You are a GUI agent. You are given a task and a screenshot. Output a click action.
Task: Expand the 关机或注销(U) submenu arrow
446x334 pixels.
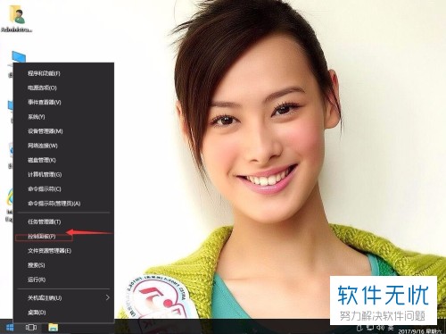(x=108, y=297)
